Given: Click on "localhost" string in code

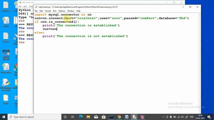Looking at the screenshot, I should coord(87,18).
